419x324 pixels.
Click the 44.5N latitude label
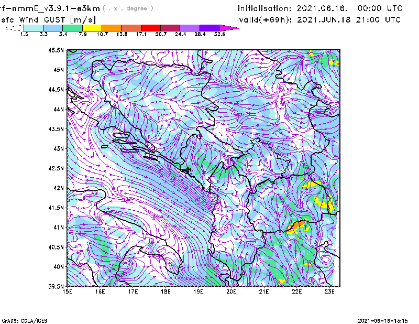click(x=57, y=89)
